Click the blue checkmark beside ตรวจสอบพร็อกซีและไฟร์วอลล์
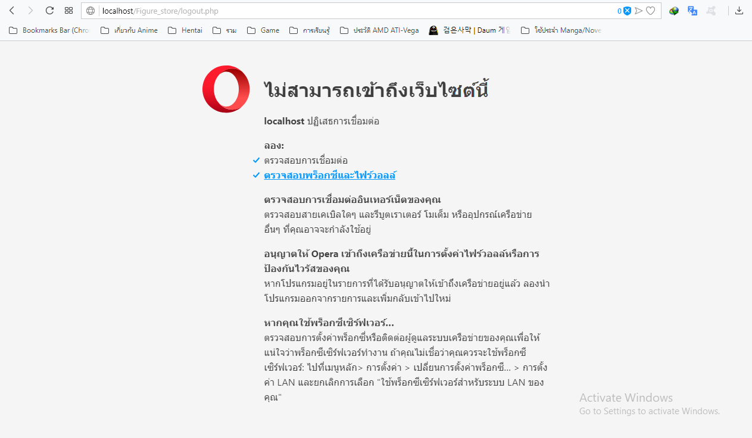The image size is (752, 438). [x=256, y=176]
